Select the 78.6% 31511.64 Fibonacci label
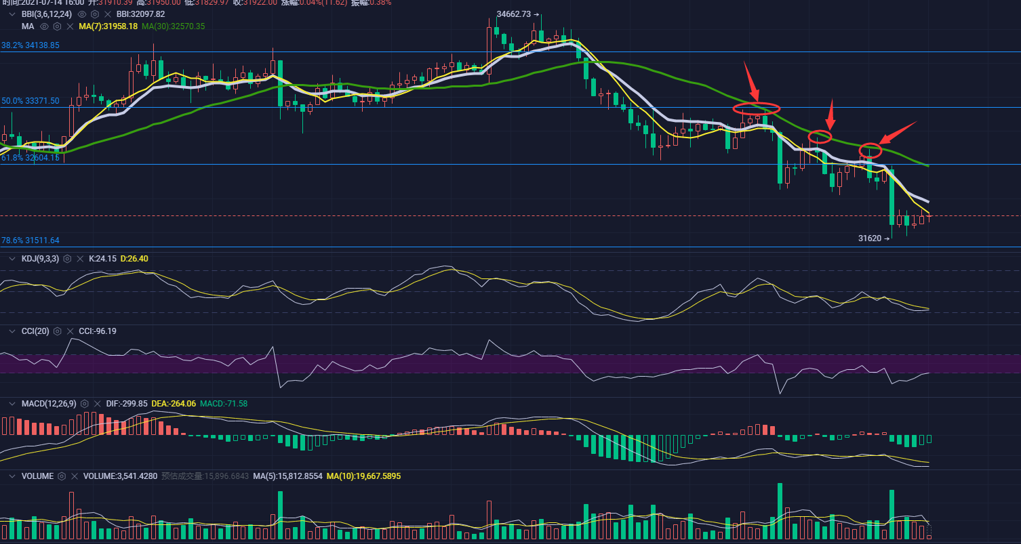 point(31,240)
